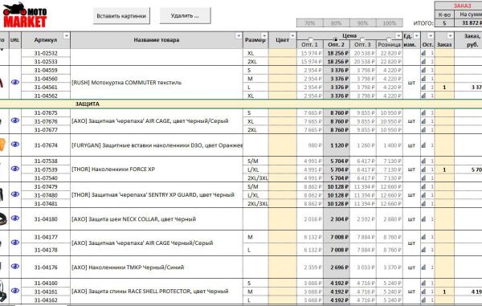Screen dimensions: 482x306
Task: Open the Цвет column filter dropdown
Action: 292,36
